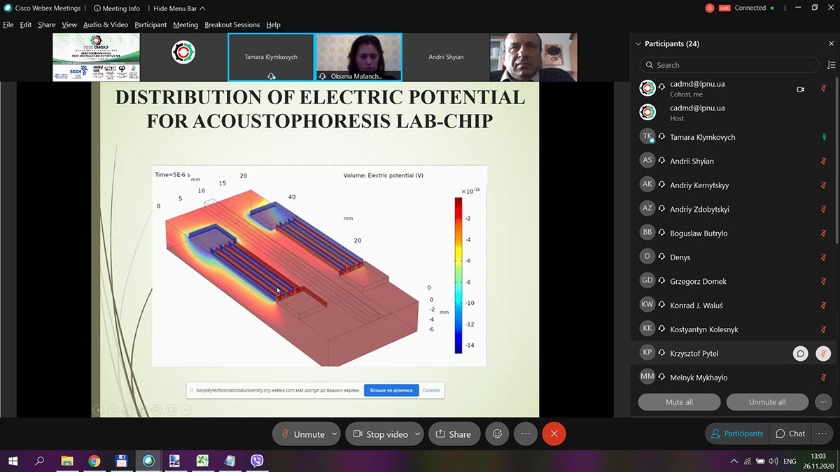Open the Audio & Video menu

point(106,24)
